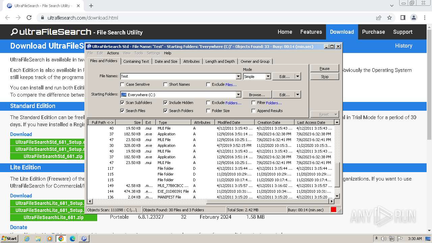
Task: Uncheck Include Hidden
Action: click(165, 103)
